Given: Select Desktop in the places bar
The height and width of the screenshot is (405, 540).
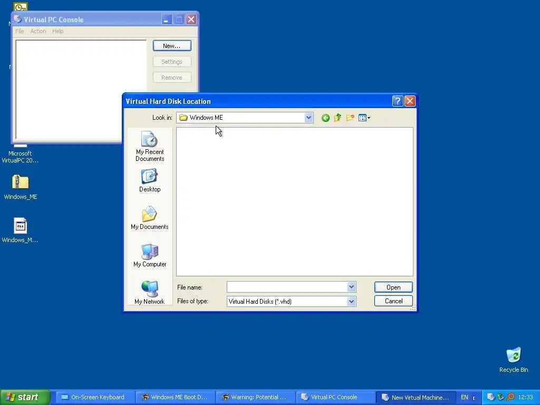Looking at the screenshot, I should click(149, 180).
